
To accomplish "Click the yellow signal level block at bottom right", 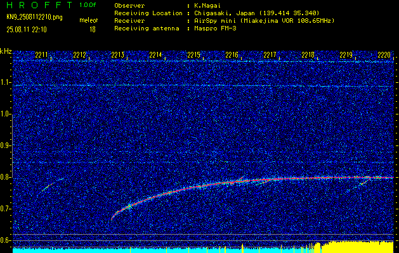I will (x=358, y=247).
